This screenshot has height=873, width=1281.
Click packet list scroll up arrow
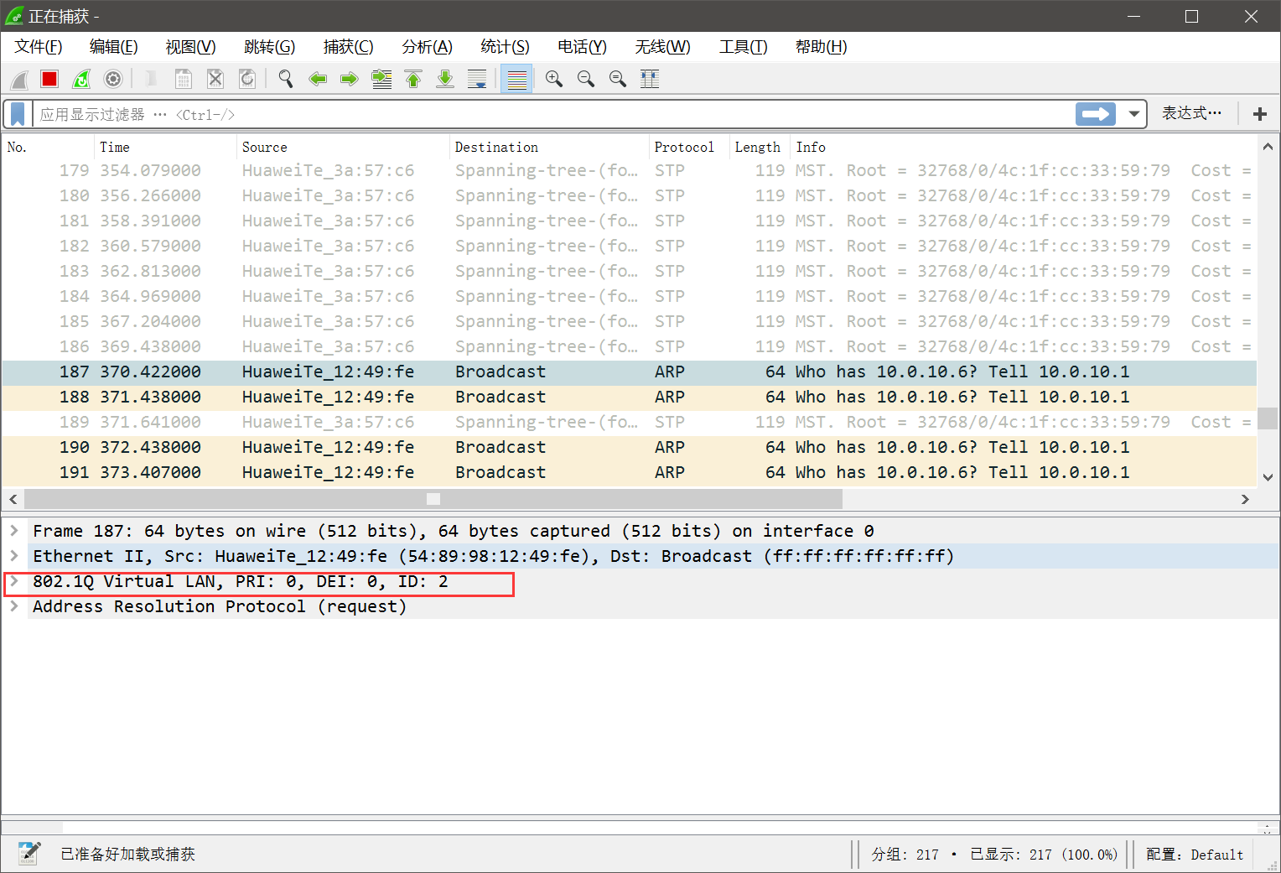1268,147
